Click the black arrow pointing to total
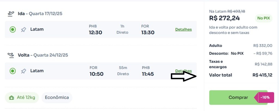This screenshot has width=279, height=111. tap(184, 76)
